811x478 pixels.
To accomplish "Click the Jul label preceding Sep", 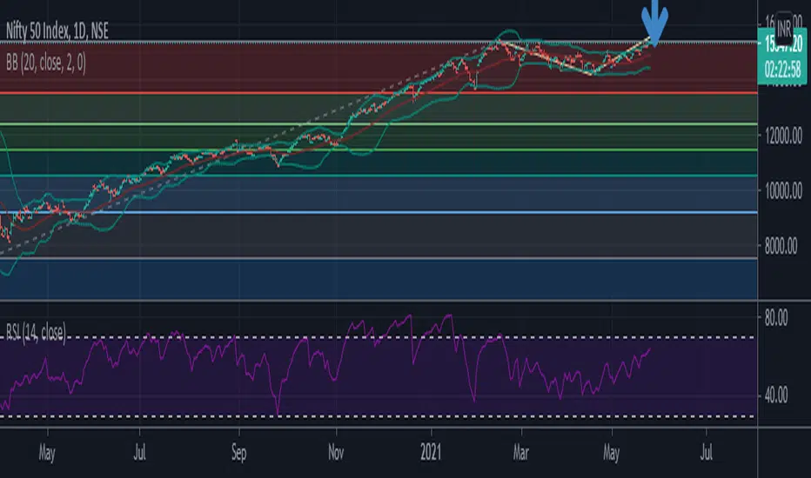I will click(x=139, y=453).
